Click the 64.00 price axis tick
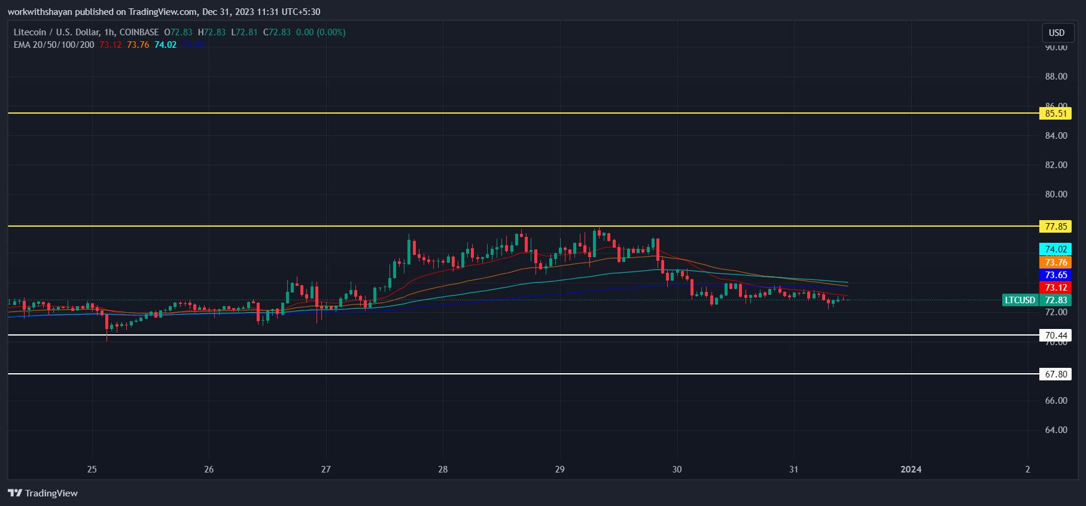 1056,430
